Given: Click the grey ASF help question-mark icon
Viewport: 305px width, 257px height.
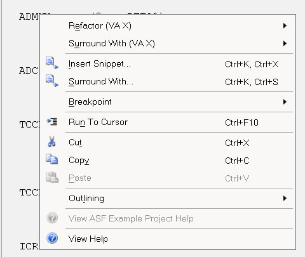Looking at the screenshot, I should click(x=52, y=218).
